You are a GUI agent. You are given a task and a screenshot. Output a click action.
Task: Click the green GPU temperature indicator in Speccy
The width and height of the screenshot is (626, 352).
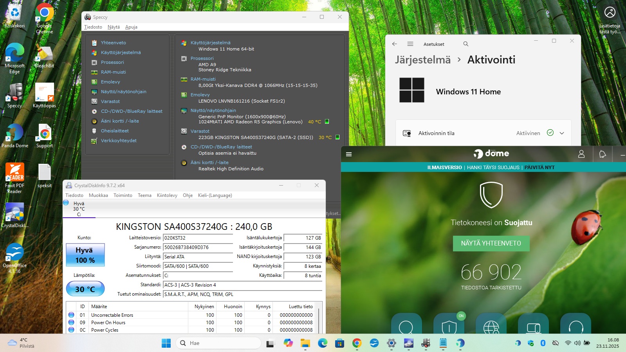[x=327, y=121]
